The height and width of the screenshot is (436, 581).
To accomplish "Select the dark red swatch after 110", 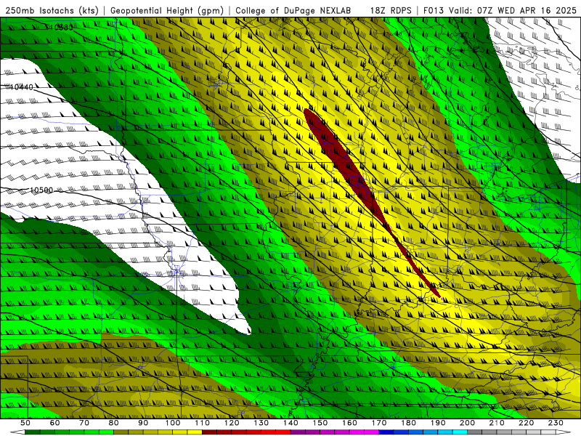I will pyautogui.click(x=210, y=432).
